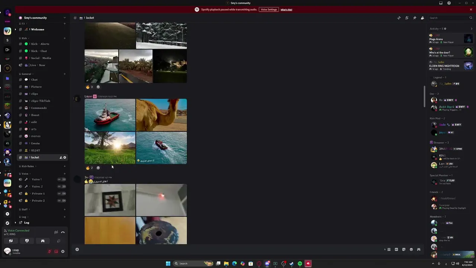Add channel to the Voice category
The image size is (476, 268).
[x=64, y=173]
